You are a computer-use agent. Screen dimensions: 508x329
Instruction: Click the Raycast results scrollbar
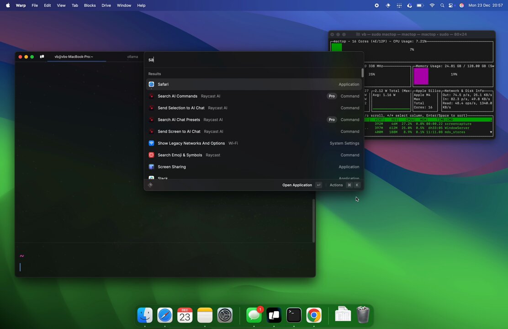point(362,73)
